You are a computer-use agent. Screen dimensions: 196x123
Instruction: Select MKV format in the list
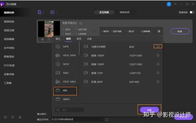point(66,73)
